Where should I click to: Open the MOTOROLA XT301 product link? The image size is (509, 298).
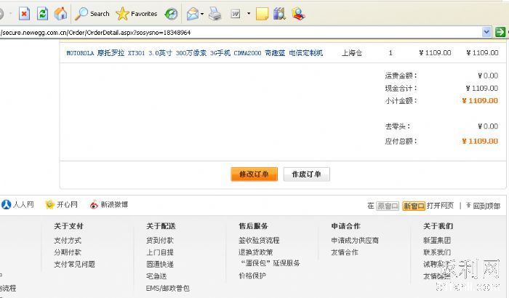[x=194, y=53]
